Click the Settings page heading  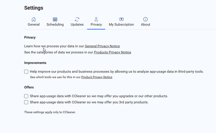pos(33,8)
